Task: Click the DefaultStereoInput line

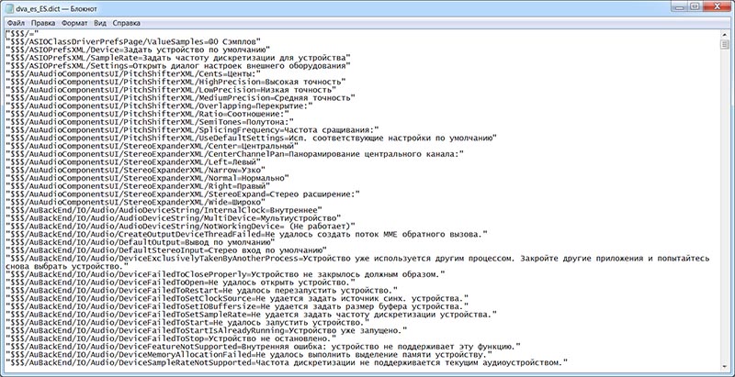Action: pyautogui.click(x=166, y=251)
